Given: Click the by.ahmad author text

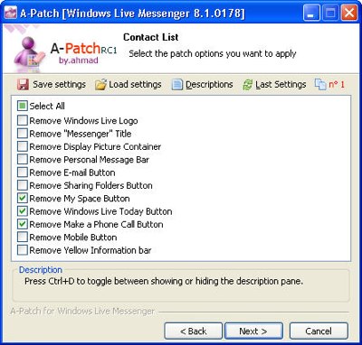Looking at the screenshot, I should (x=79, y=61).
